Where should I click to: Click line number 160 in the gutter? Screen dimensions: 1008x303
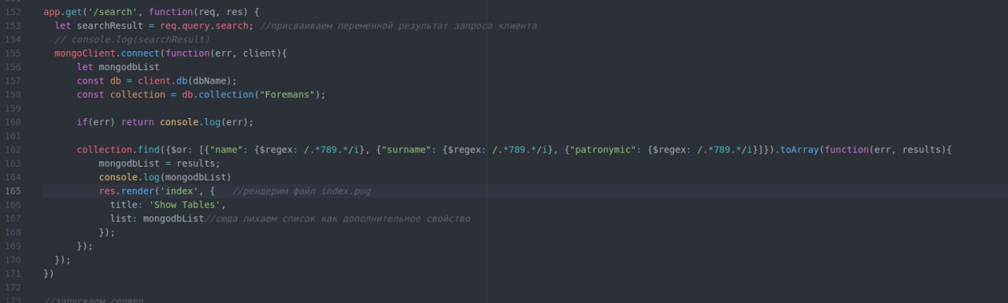13,122
